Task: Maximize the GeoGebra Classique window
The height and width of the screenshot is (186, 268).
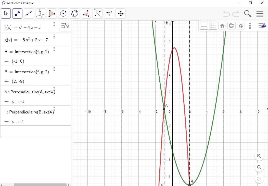Action: coord(250,3)
